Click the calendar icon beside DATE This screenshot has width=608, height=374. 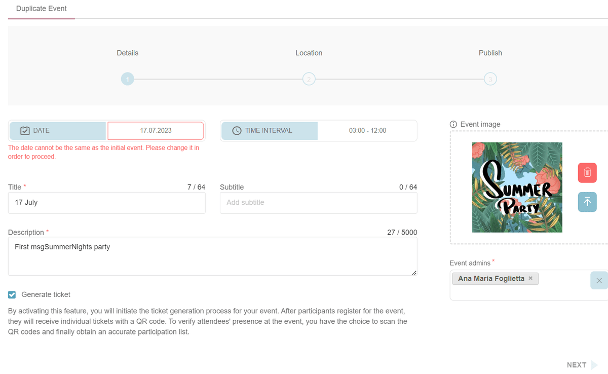[x=25, y=131]
